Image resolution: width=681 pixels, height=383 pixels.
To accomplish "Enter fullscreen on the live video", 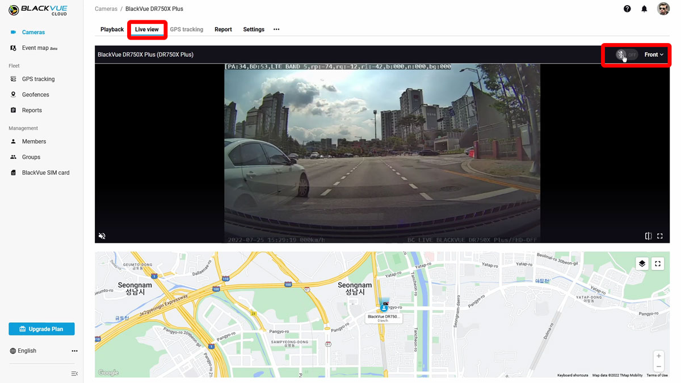I will 660,236.
